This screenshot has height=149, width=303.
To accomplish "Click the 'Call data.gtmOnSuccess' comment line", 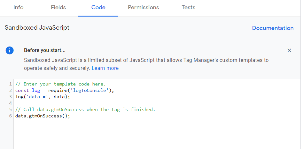I will coord(85,109).
